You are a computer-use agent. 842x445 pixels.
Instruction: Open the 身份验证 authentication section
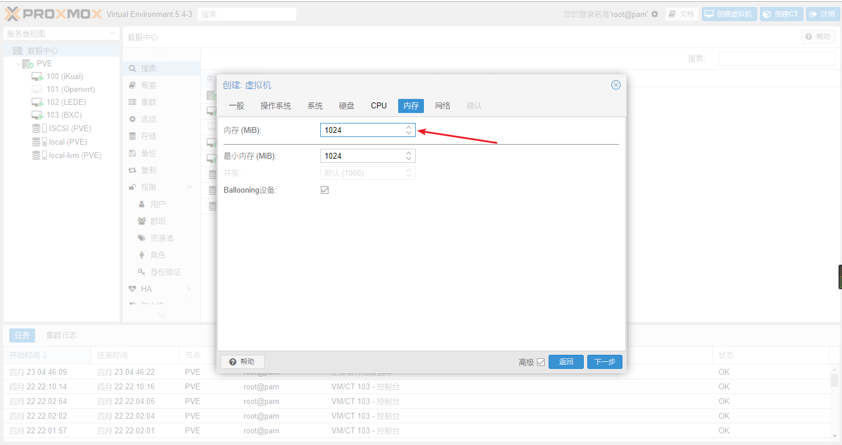click(162, 272)
